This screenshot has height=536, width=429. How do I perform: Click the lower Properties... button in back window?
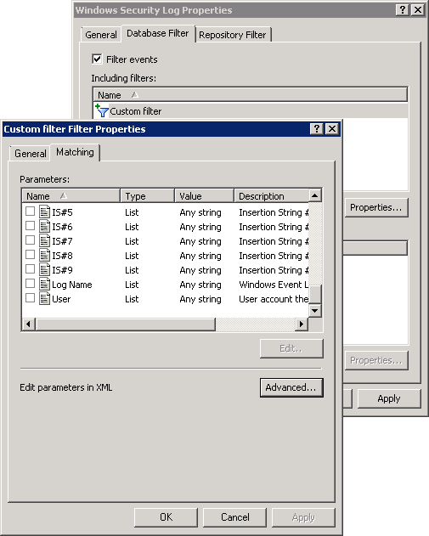coord(376,360)
